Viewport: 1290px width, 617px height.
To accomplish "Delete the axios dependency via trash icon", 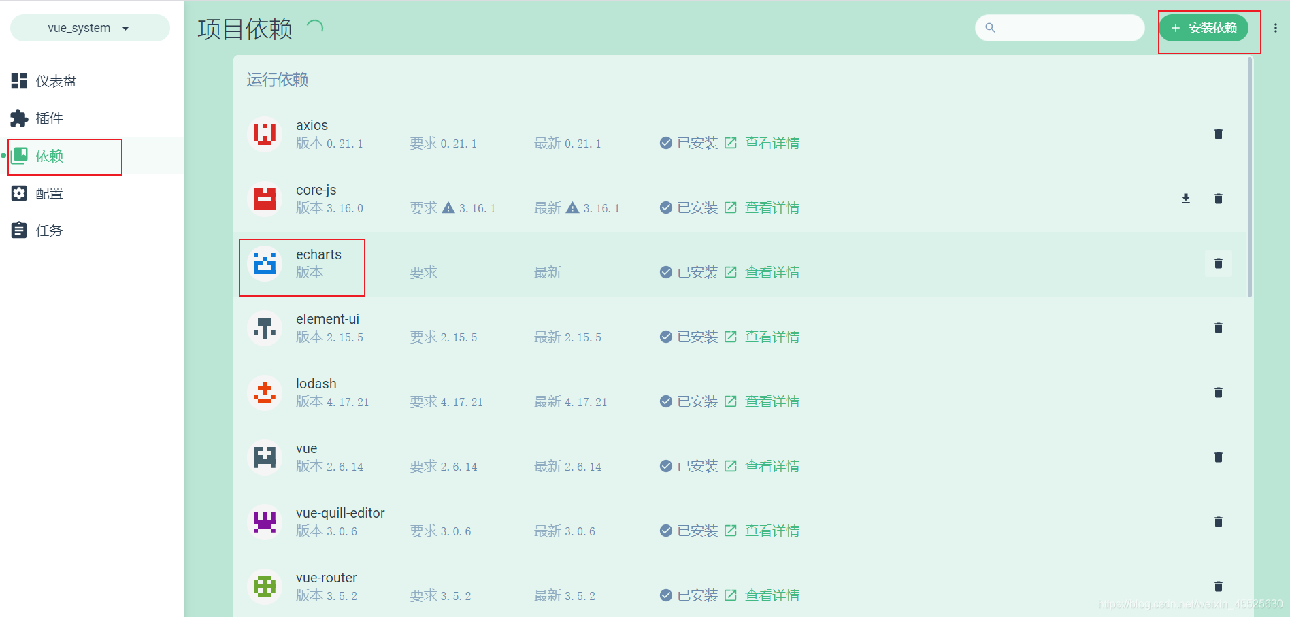I will coord(1218,134).
